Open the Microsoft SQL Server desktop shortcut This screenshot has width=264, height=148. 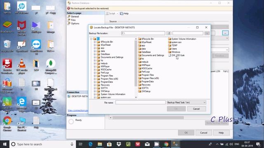point(7,86)
